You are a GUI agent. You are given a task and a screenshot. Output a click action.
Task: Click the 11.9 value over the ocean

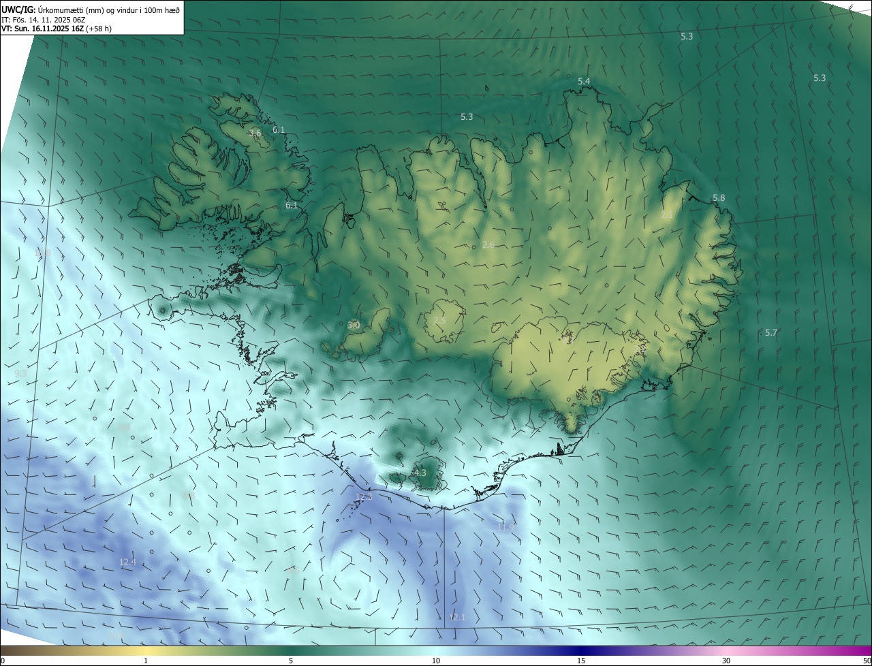(x=505, y=527)
